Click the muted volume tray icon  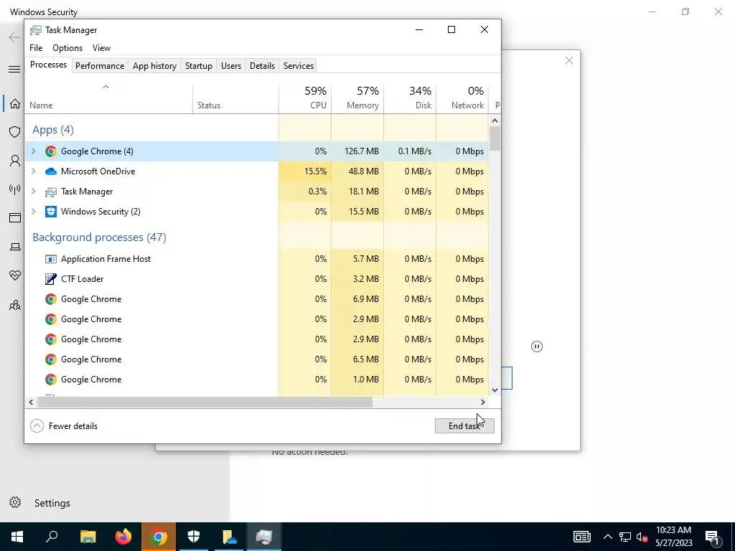642,537
